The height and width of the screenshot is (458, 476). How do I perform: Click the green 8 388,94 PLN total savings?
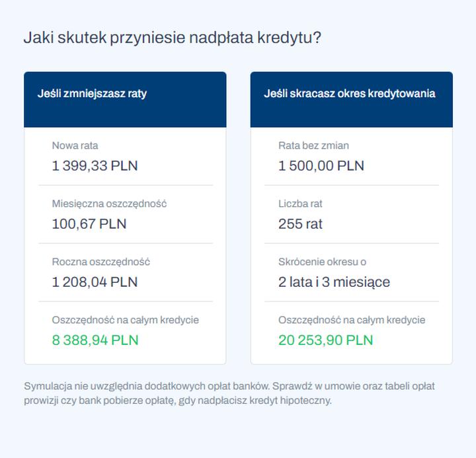pos(95,340)
